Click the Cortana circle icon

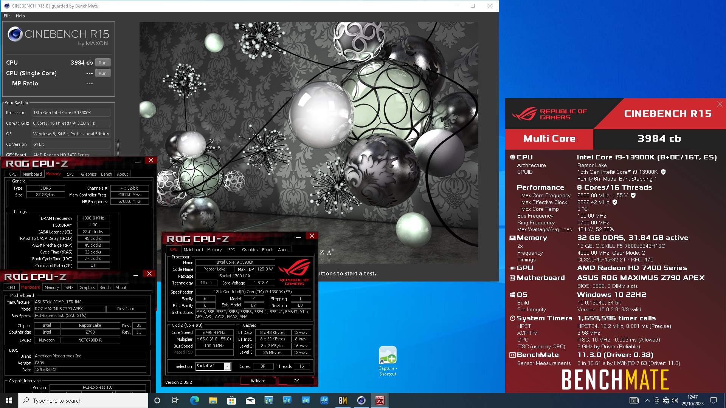pyautogui.click(x=157, y=400)
